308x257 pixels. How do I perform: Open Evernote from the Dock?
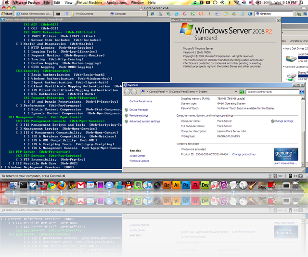[x=138, y=185]
